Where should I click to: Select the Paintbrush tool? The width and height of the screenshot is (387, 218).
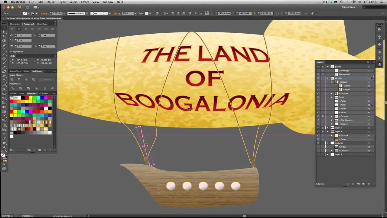4,63
